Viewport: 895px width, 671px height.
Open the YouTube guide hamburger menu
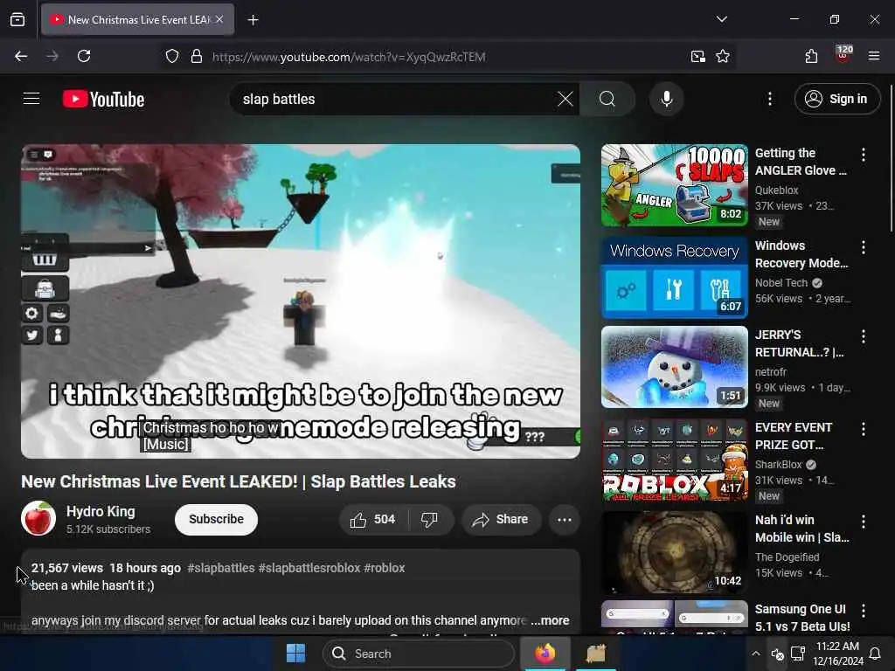[x=31, y=99]
